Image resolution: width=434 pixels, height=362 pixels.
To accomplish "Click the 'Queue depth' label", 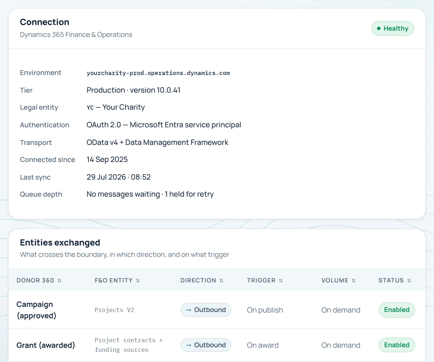I will tap(41, 194).
